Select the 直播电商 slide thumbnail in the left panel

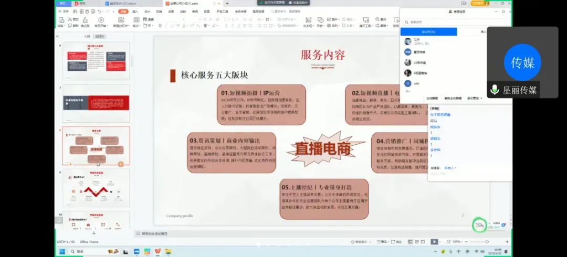coord(96,146)
